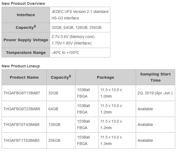Click the New Product Lineup heading
The height and width of the screenshot is (152, 179).
pyautogui.click(x=21, y=66)
